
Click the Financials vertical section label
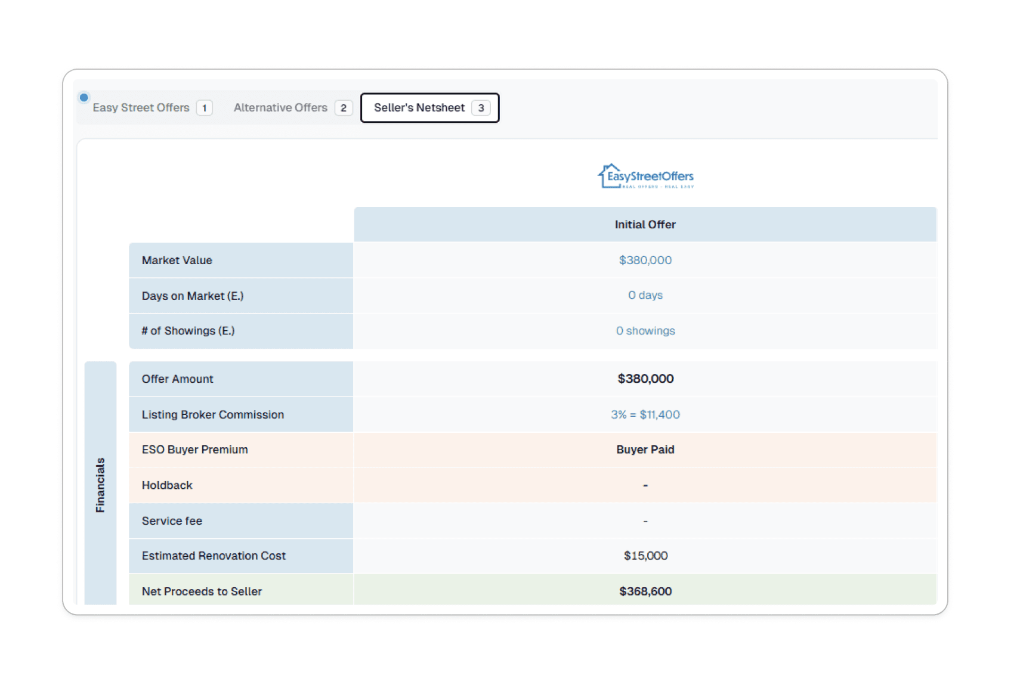[x=100, y=485]
